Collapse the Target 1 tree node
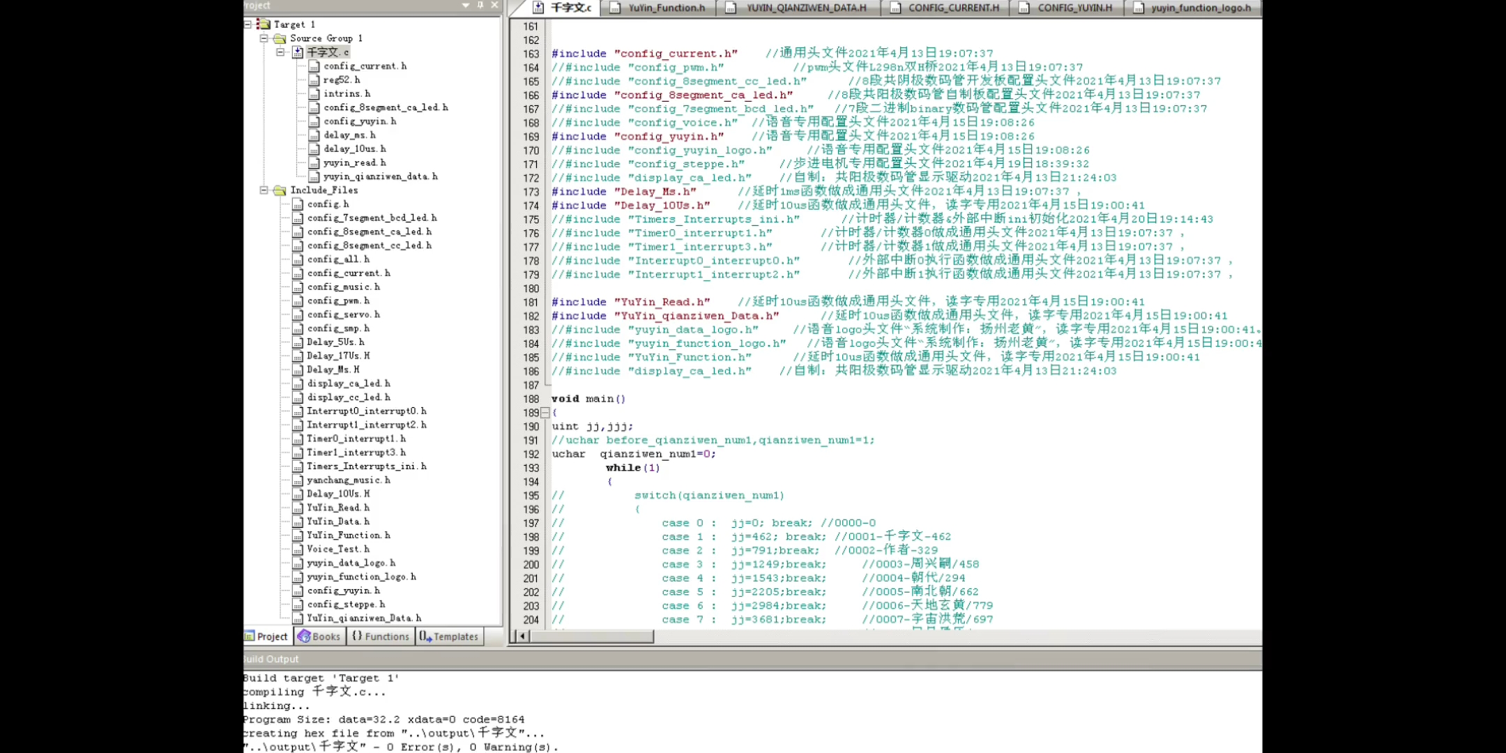Screen dimensions: 1506x753 [x=248, y=24]
